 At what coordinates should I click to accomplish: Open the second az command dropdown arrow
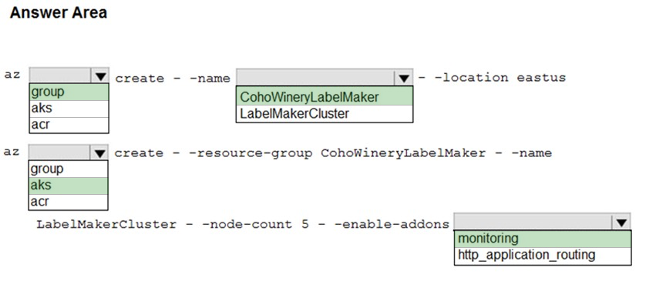99,153
